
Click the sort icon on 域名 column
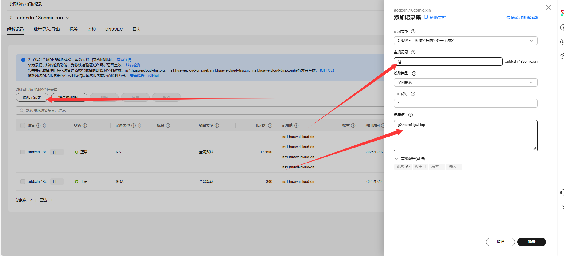pyautogui.click(x=44, y=125)
